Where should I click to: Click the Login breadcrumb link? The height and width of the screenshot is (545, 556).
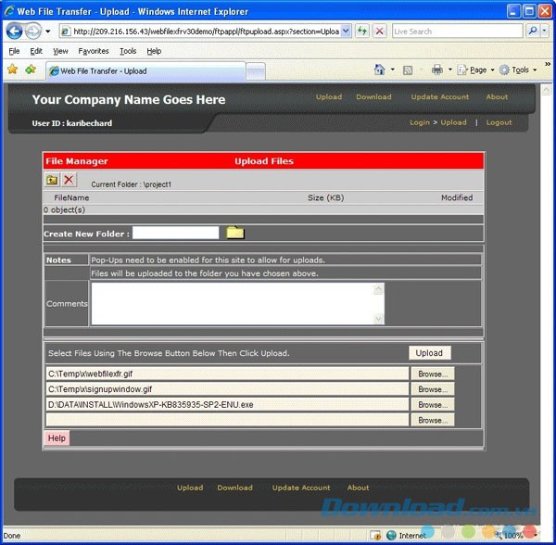tap(420, 122)
